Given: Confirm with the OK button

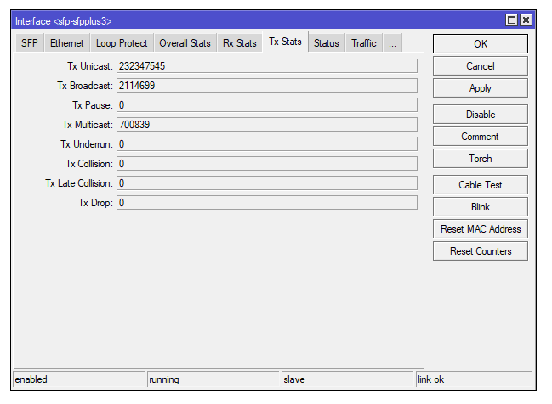Looking at the screenshot, I should click(x=481, y=44).
